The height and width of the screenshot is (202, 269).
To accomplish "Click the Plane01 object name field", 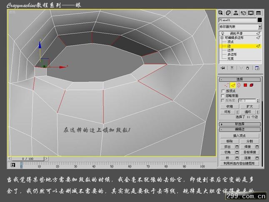I will click(238, 20).
